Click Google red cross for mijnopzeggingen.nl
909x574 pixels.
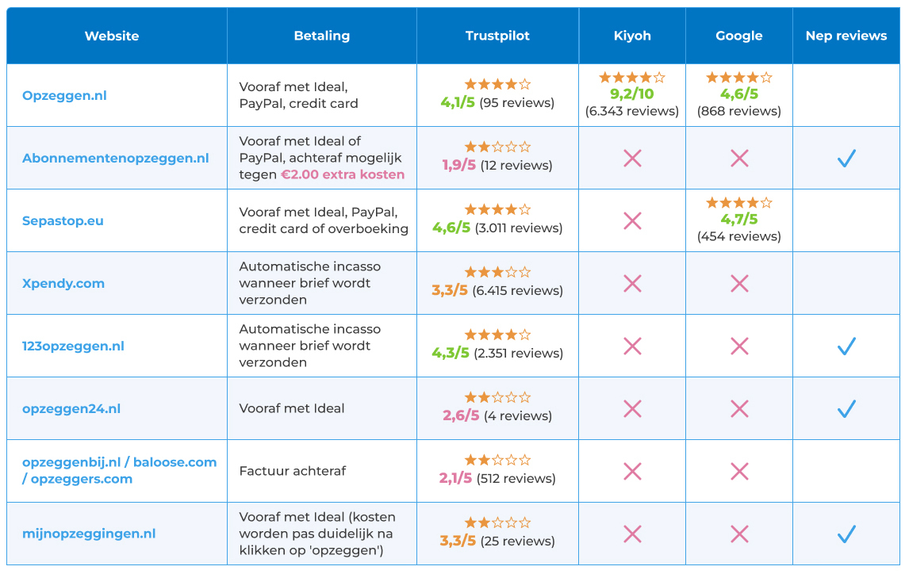739,534
